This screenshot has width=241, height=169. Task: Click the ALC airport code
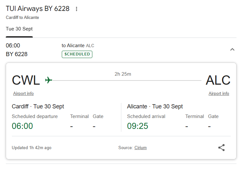click(218, 80)
